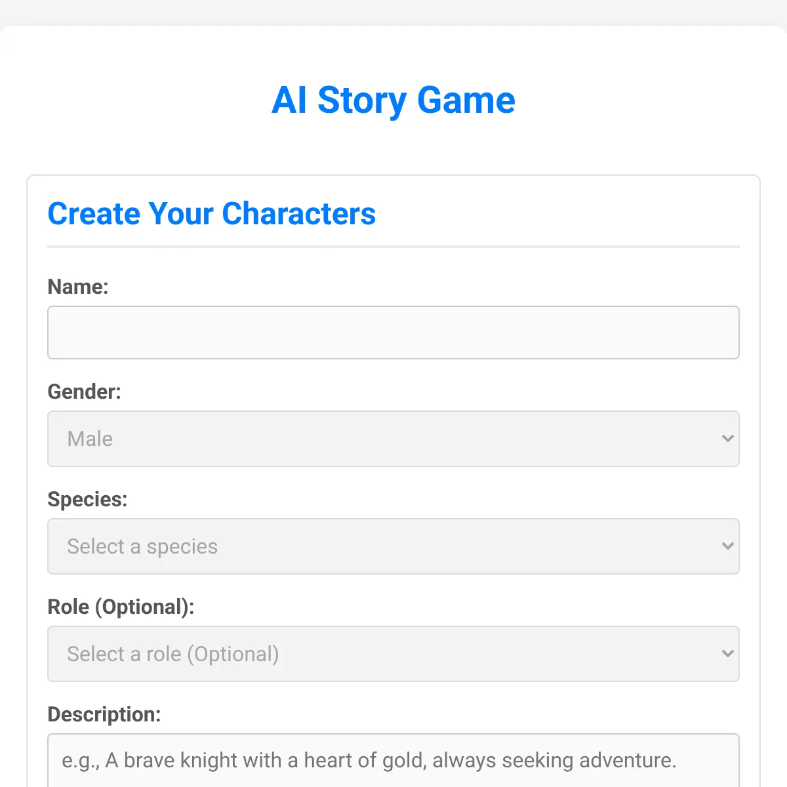787x787 pixels.
Task: Click the 'AI Story Game' title
Action: click(393, 100)
